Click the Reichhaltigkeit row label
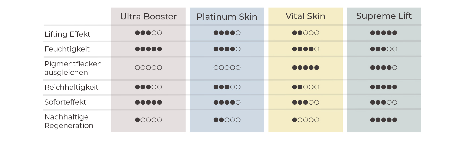Viewport: 463px width, 141px height. point(71,87)
